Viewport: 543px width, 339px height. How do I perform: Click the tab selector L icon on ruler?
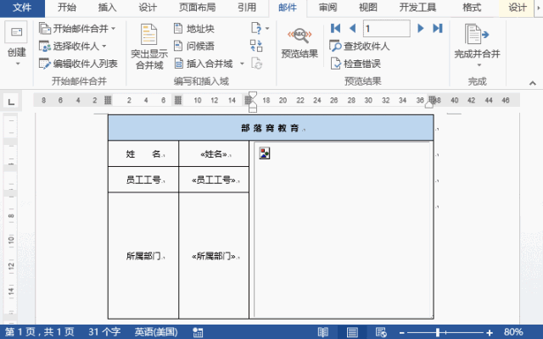click(x=11, y=102)
